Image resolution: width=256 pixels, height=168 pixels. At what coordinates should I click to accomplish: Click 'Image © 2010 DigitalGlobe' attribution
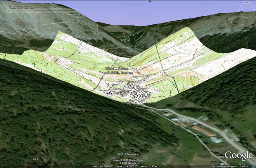(x=128, y=160)
